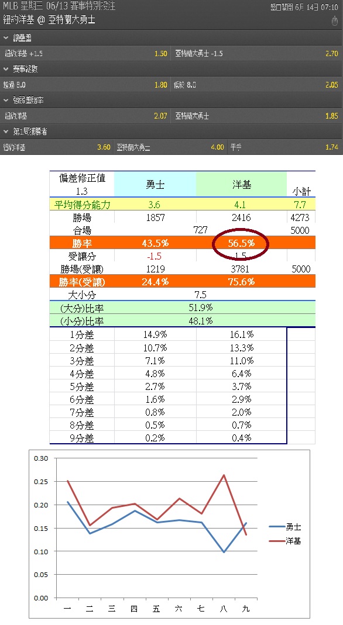Image resolution: width=343 pixels, height=625 pixels.
Task: Choose 平手 draw option at 1.74
Action: [x=285, y=147]
